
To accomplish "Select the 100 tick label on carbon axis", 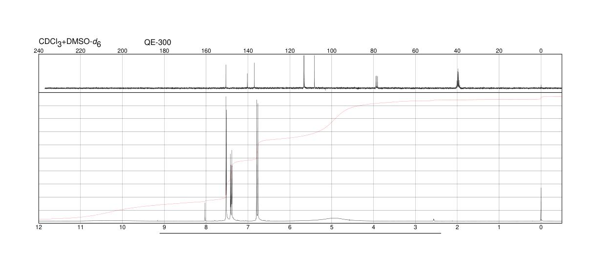I will tap(332, 51).
